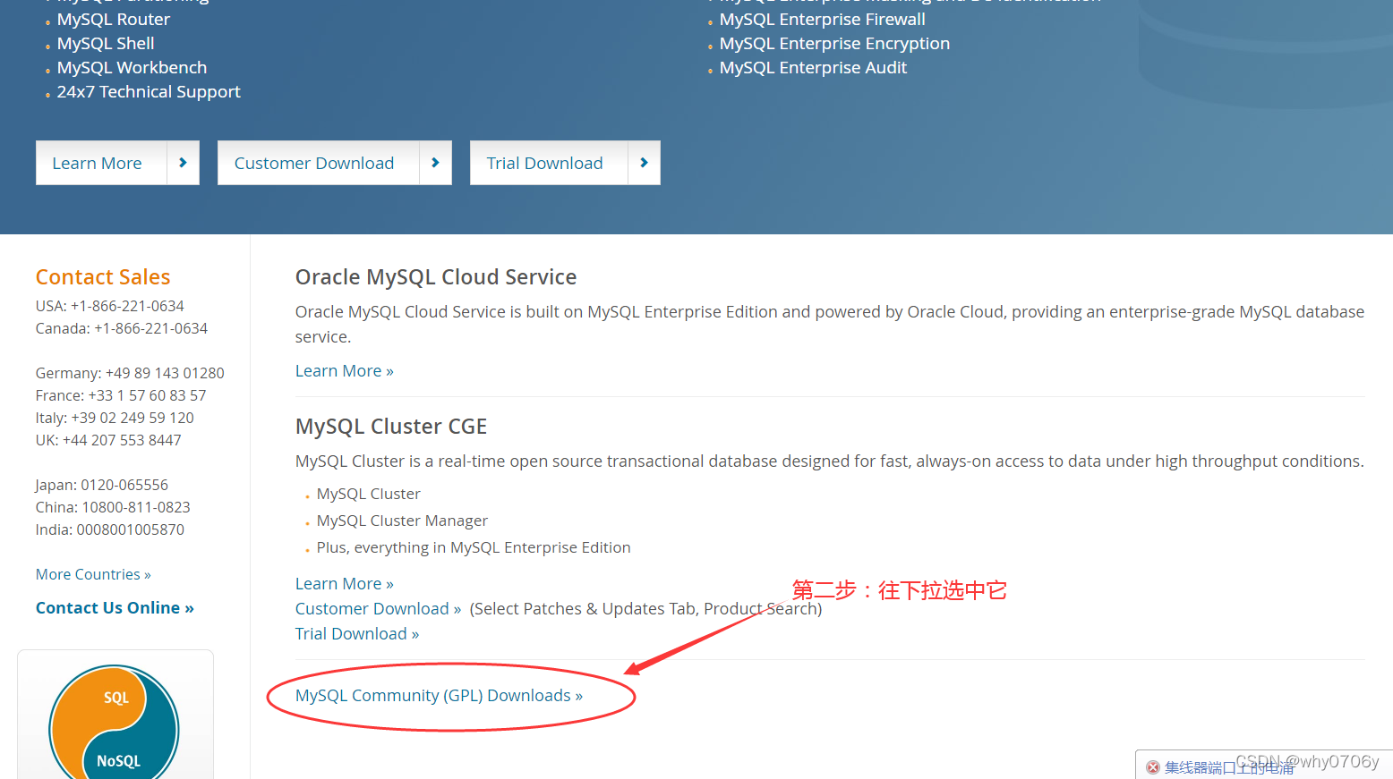Open MySQL Shell link
Screen dimensions: 1393x779
[x=106, y=44]
